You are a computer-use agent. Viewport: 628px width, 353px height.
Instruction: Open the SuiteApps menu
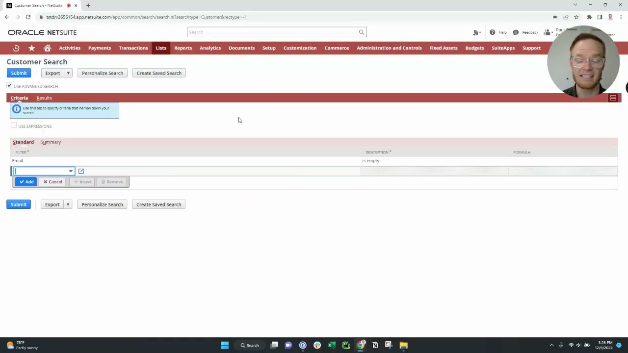tap(503, 48)
